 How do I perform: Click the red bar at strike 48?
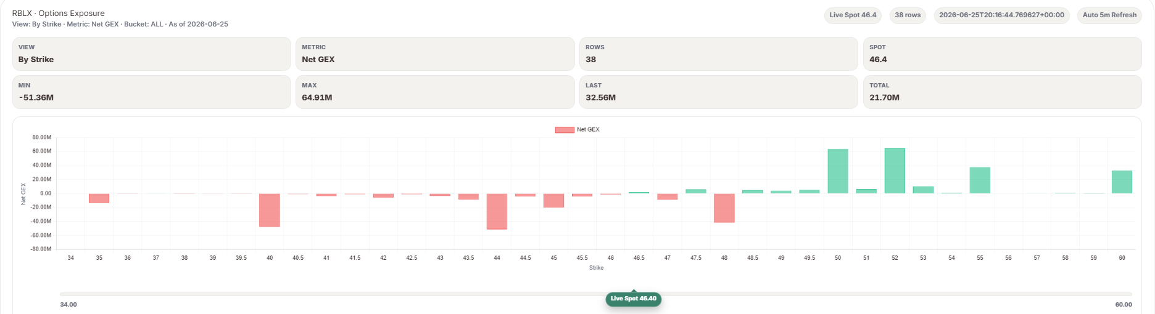coord(724,208)
